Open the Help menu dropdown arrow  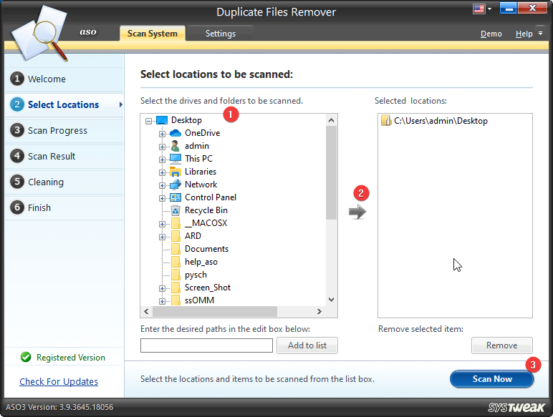point(540,33)
